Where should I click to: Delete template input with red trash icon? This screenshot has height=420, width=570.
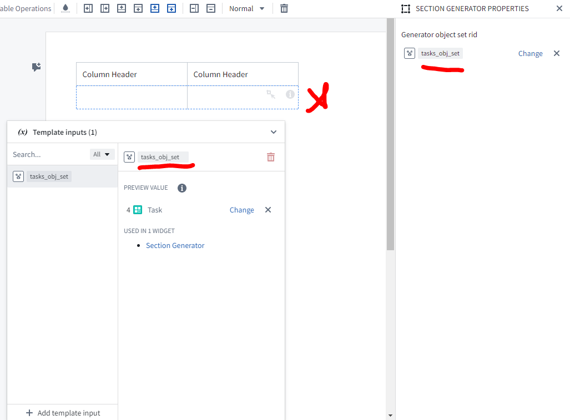tap(271, 157)
